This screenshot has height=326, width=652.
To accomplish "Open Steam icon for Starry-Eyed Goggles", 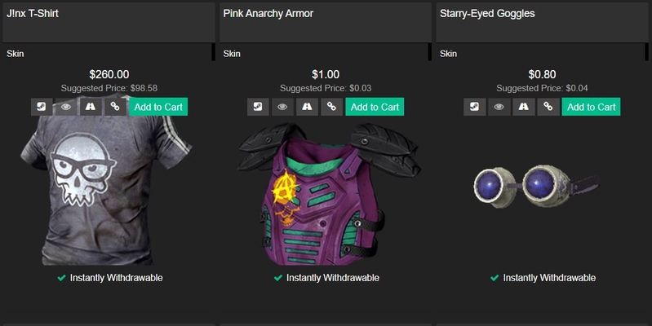I will [x=474, y=107].
